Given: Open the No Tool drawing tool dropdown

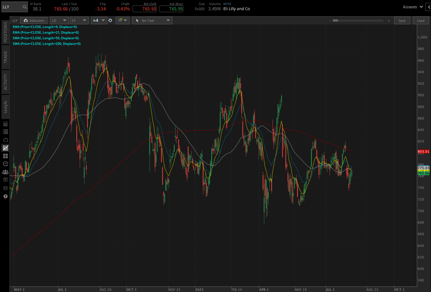Looking at the screenshot, I should [152, 21].
